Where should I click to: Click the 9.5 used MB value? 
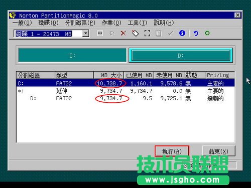point(148,98)
